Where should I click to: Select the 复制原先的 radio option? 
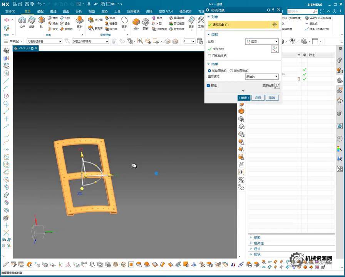pyautogui.click(x=231, y=71)
